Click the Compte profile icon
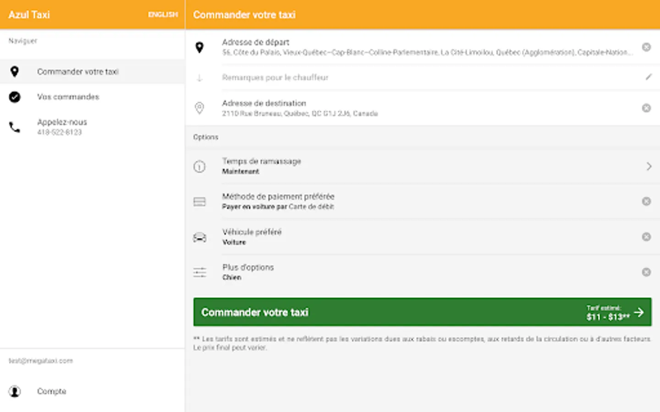Image resolution: width=660 pixels, height=412 pixels. pyautogui.click(x=15, y=391)
